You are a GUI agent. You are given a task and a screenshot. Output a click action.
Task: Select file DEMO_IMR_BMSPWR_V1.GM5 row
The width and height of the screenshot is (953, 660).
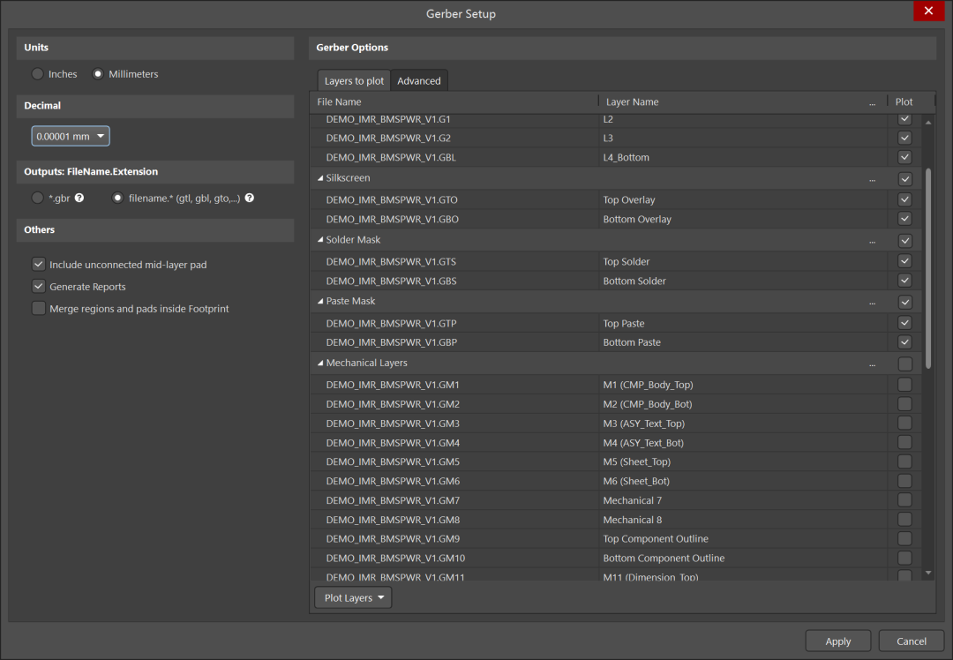click(616, 461)
